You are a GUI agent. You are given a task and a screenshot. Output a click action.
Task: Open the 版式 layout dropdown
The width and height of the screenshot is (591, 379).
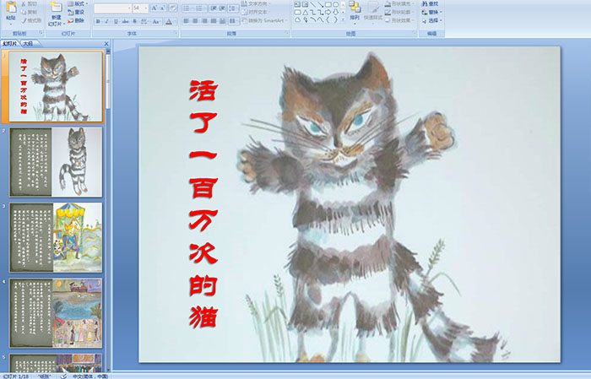click(78, 3)
